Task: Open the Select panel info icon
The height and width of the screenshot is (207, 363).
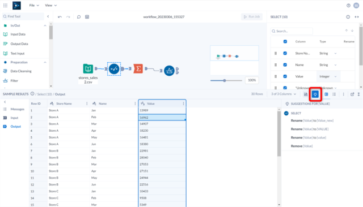Action: [x=348, y=17]
